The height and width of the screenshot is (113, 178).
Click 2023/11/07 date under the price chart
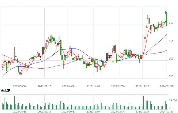point(93,86)
